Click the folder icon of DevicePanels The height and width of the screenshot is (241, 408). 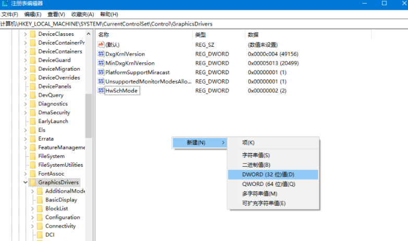click(x=33, y=86)
